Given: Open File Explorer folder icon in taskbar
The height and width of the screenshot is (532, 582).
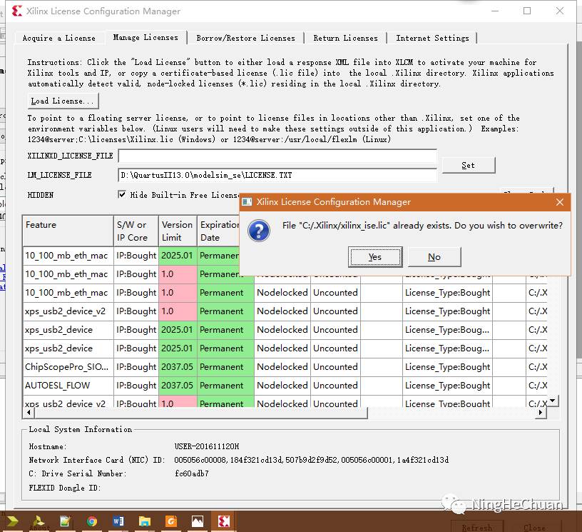Looking at the screenshot, I should 145,521.
